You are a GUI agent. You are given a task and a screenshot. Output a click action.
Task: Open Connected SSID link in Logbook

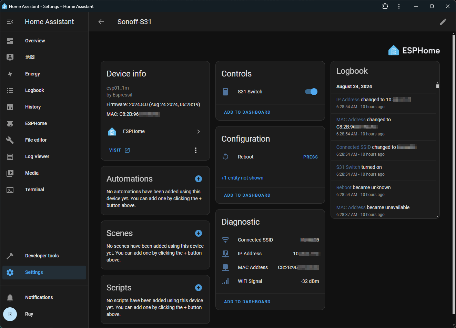pos(354,147)
